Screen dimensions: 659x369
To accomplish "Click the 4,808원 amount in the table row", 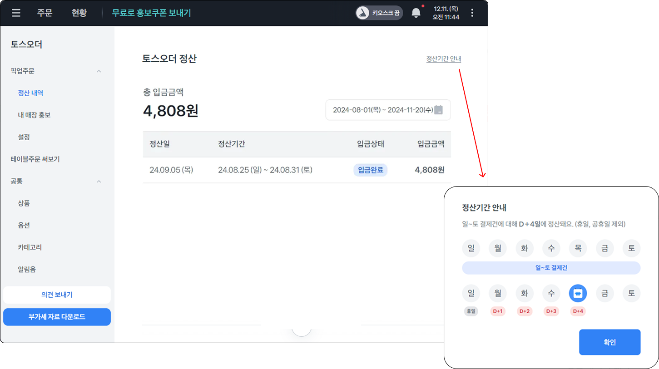I will click(430, 170).
